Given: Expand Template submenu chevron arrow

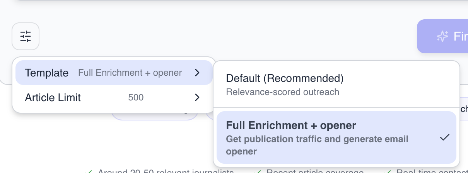Looking at the screenshot, I should tap(197, 73).
